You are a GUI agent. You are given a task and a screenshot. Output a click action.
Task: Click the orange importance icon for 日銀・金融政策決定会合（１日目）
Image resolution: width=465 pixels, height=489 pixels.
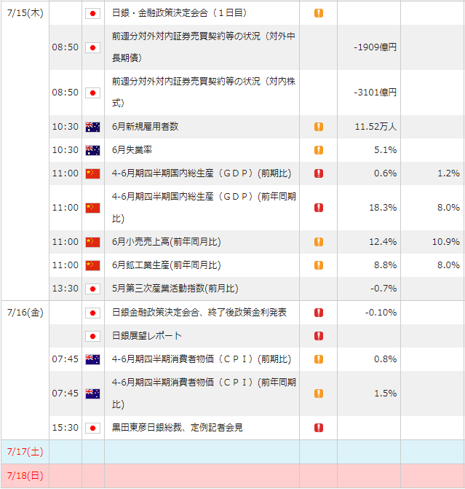319,13
